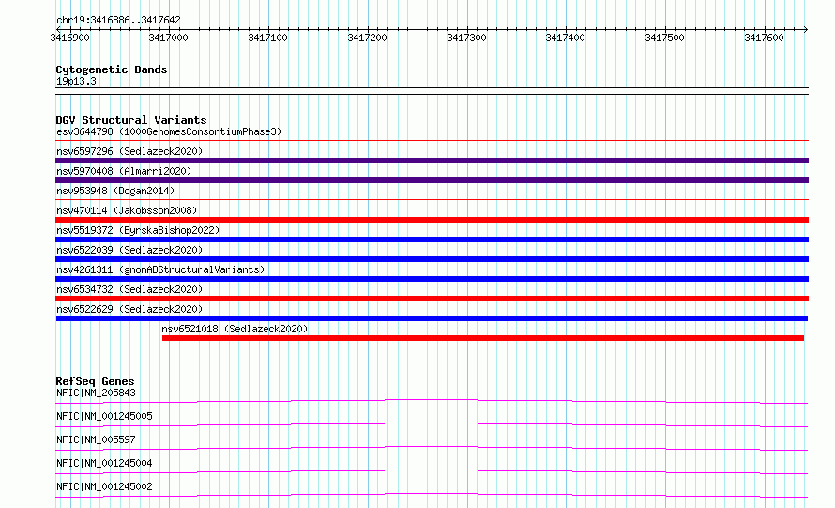Open variant nsv6597296 (Sedlazeck2020) label
The image size is (835, 508).
(129, 151)
